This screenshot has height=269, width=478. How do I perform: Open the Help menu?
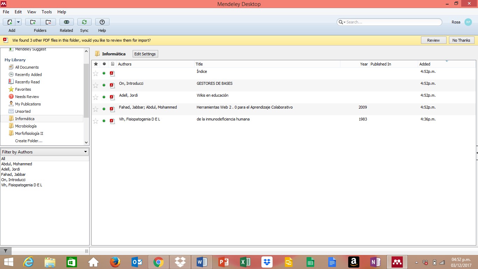click(62, 12)
